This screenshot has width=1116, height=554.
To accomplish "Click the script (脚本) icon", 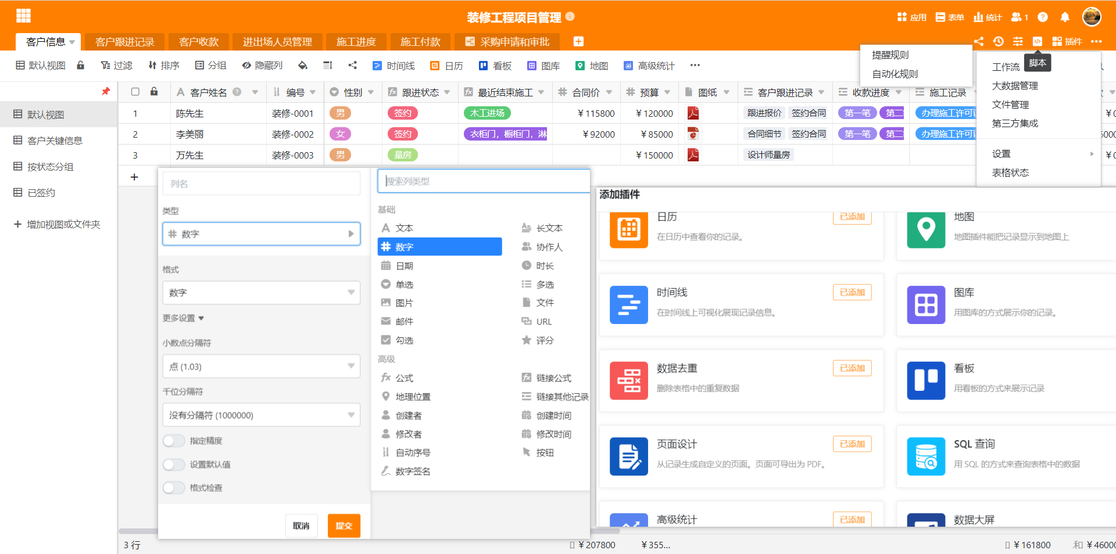I will [1037, 41].
